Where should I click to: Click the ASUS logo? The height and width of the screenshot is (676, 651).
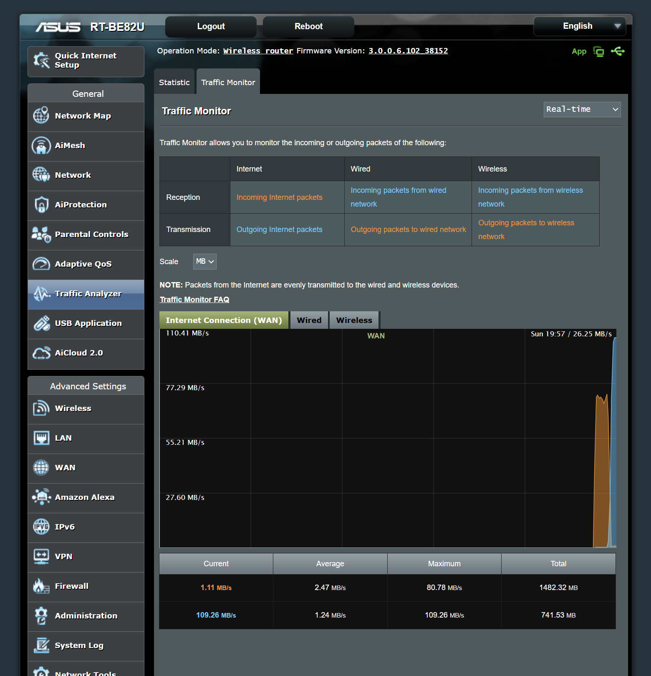[58, 27]
